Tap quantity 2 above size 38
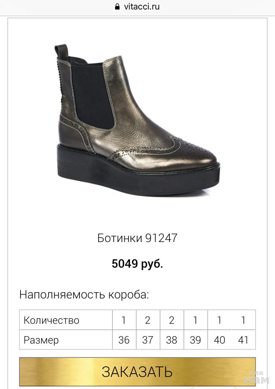275x389 pixels. 172,320
